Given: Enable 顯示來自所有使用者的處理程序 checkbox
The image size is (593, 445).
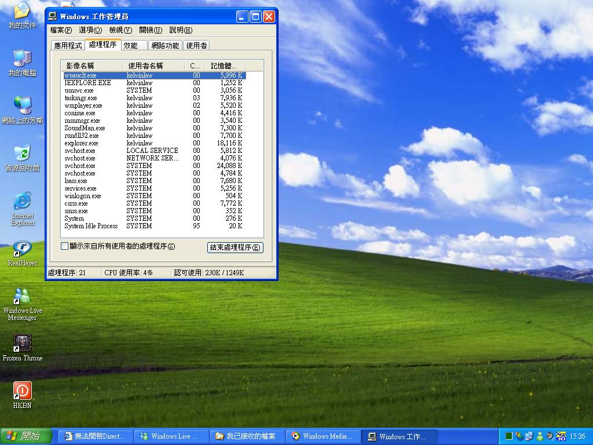Looking at the screenshot, I should (65, 246).
